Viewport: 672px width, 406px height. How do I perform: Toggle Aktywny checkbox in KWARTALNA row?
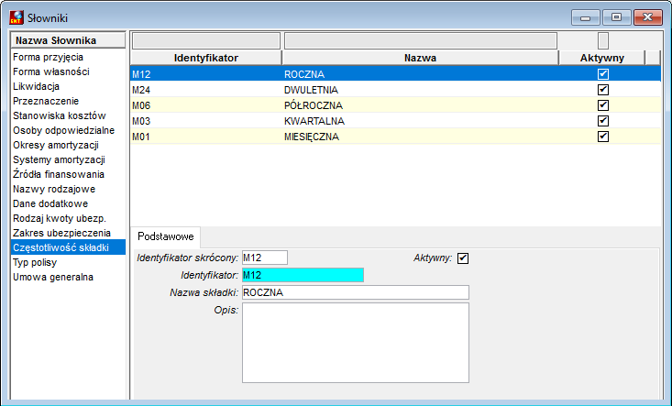coord(603,121)
